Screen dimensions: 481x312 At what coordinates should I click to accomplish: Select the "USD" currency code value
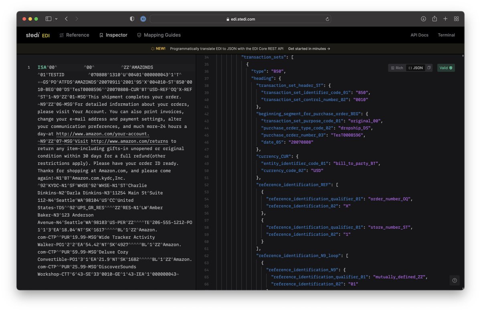tap(317, 170)
